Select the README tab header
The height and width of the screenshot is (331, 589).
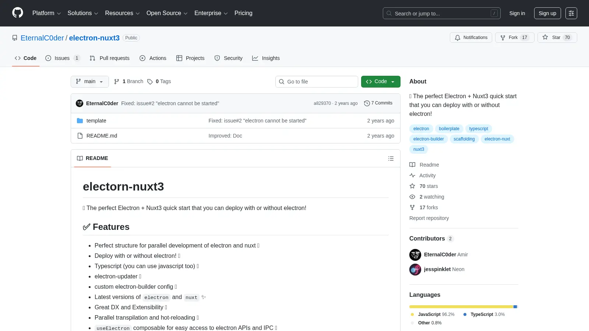coord(92,159)
